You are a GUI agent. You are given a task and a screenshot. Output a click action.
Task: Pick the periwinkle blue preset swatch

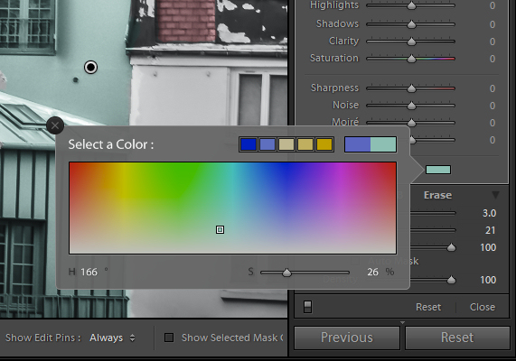[x=267, y=144]
